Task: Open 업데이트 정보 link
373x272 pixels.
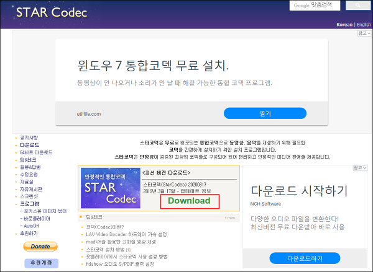Action: 196,191
